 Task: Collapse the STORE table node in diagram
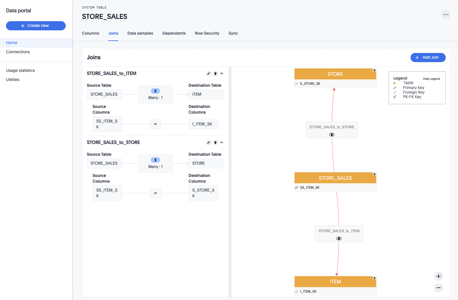tap(374, 70)
